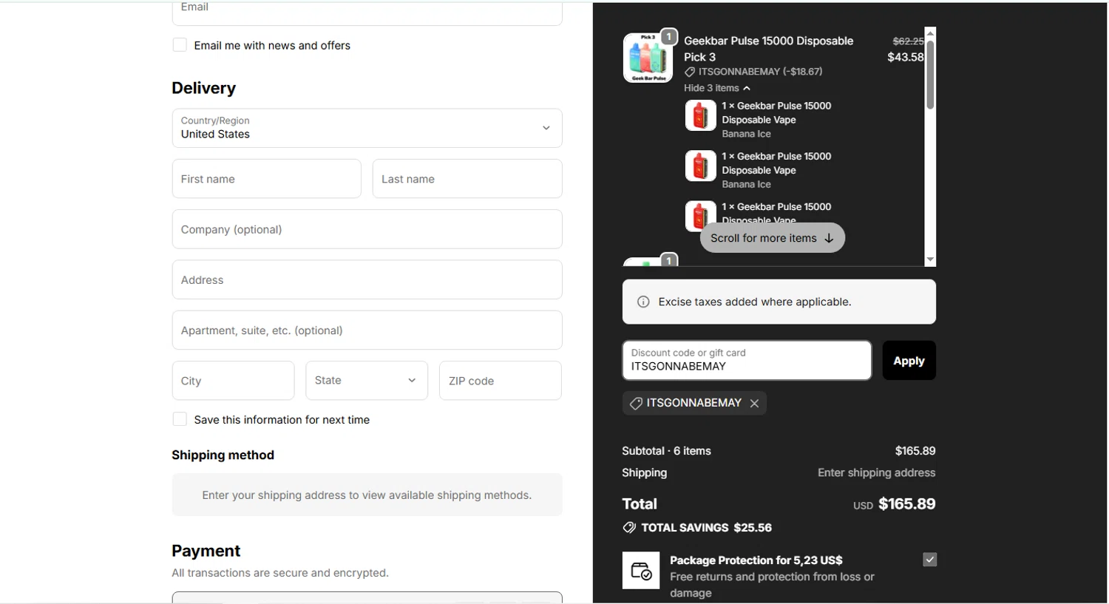
Task: Click the Email input field
Action: 367,13
